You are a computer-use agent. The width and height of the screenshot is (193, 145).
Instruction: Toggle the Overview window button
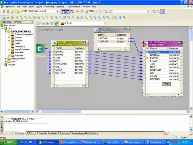[72, 11]
